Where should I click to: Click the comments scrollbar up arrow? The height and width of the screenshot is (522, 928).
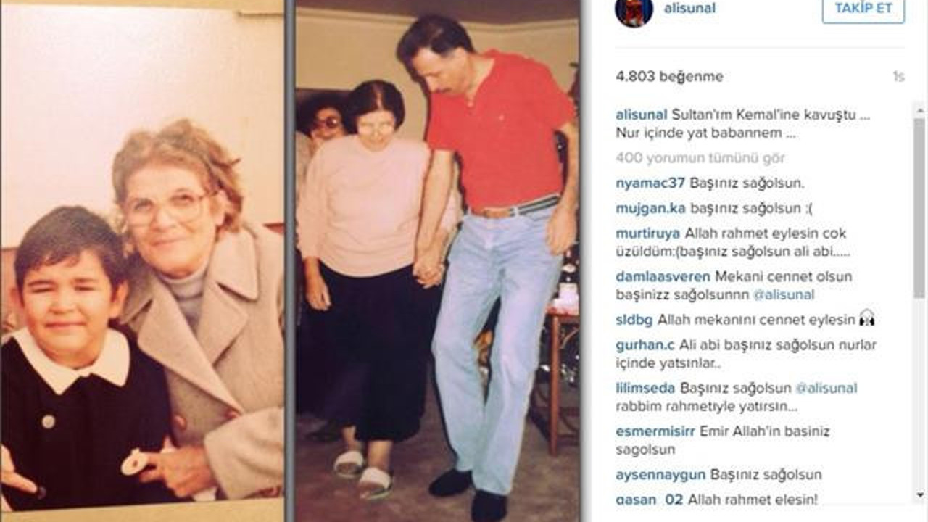[919, 111]
